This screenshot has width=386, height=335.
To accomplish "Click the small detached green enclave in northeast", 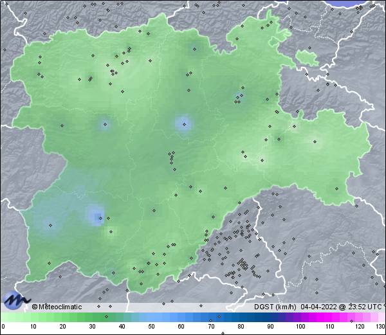I will tap(307, 59).
